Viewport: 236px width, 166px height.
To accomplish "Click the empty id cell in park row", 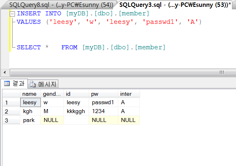I will (77, 120).
